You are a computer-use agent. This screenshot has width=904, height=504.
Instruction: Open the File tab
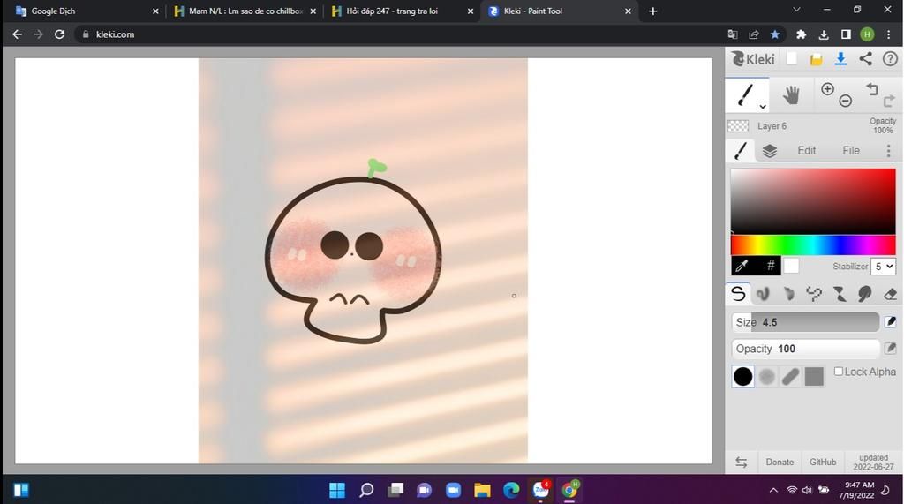[851, 151]
